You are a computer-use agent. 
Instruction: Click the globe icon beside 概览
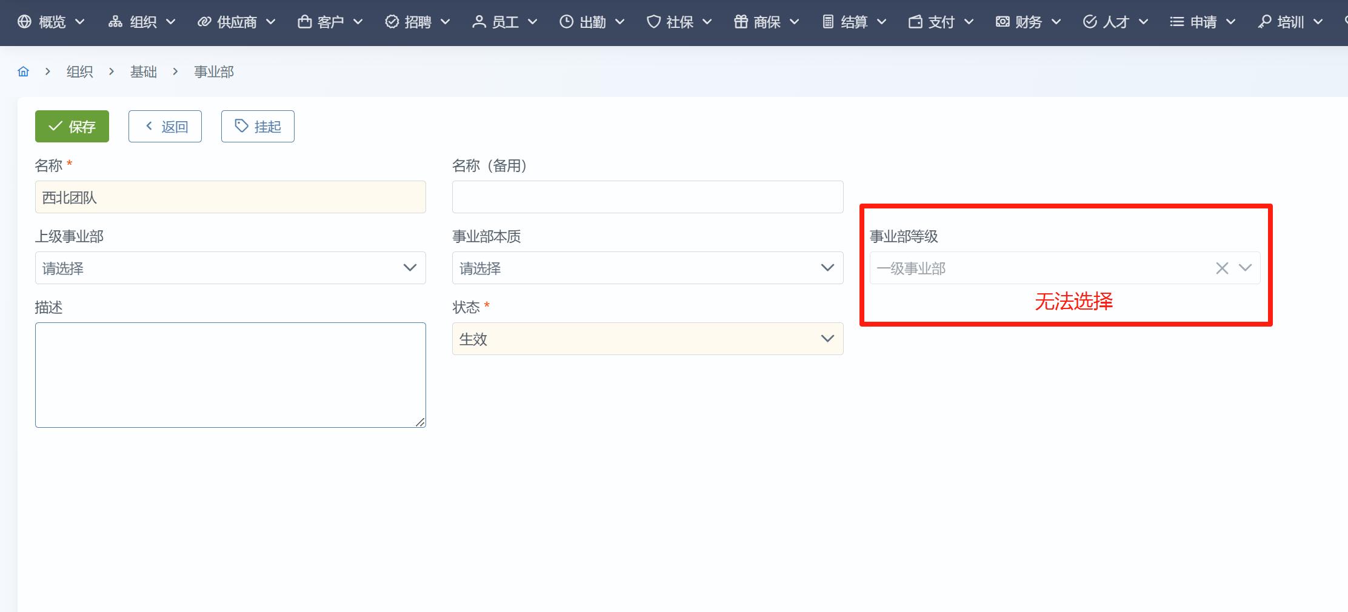(x=24, y=22)
